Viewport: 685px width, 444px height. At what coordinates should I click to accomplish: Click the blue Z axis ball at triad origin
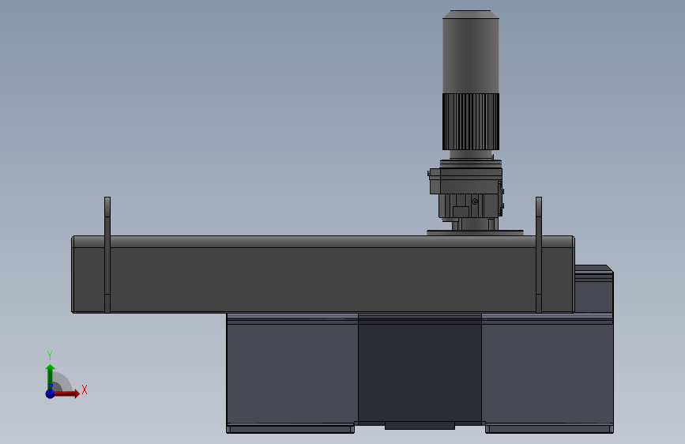click(x=51, y=393)
